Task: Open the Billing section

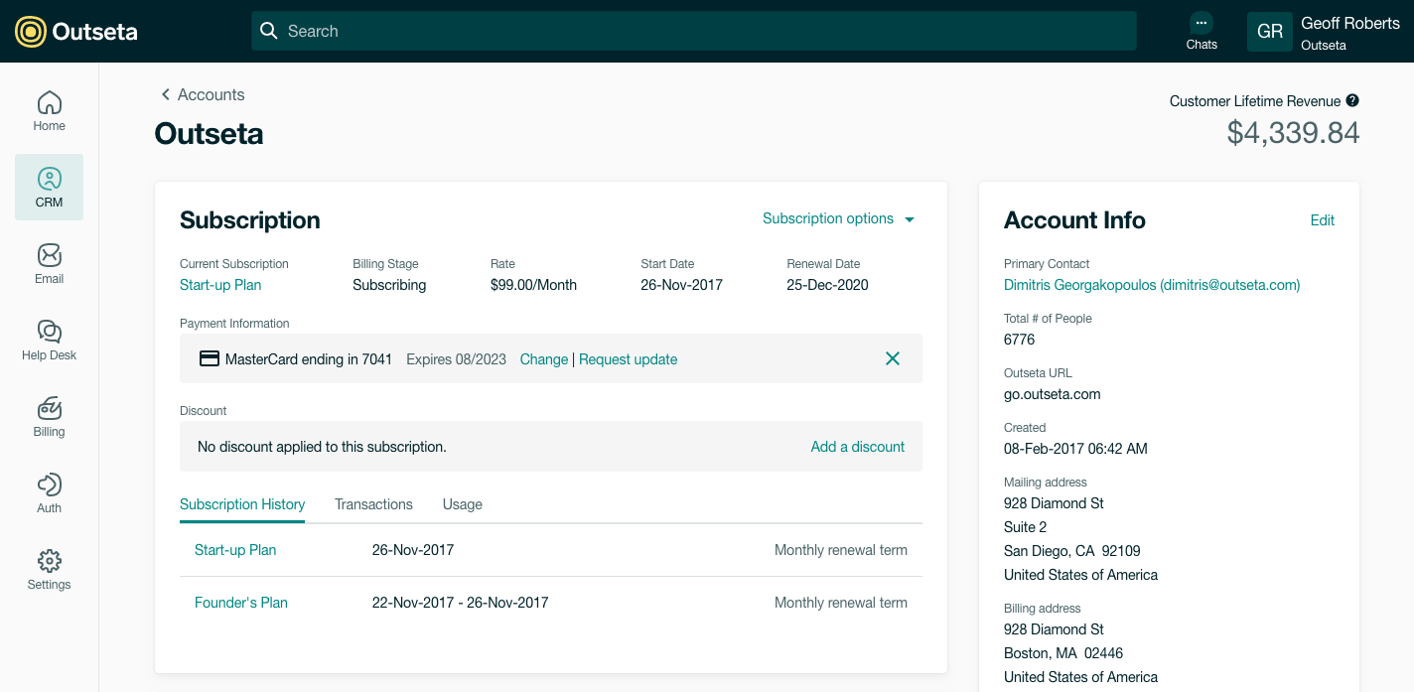Action: coord(49,416)
